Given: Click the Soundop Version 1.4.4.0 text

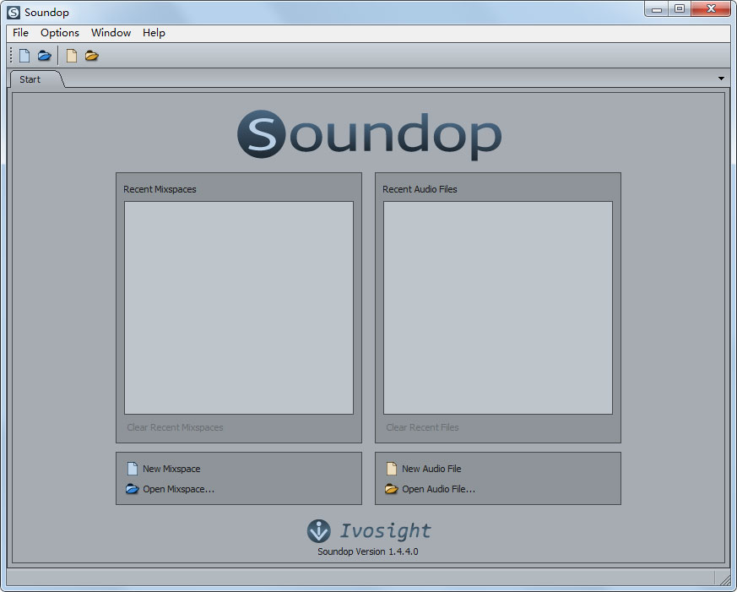Looking at the screenshot, I should [x=367, y=551].
